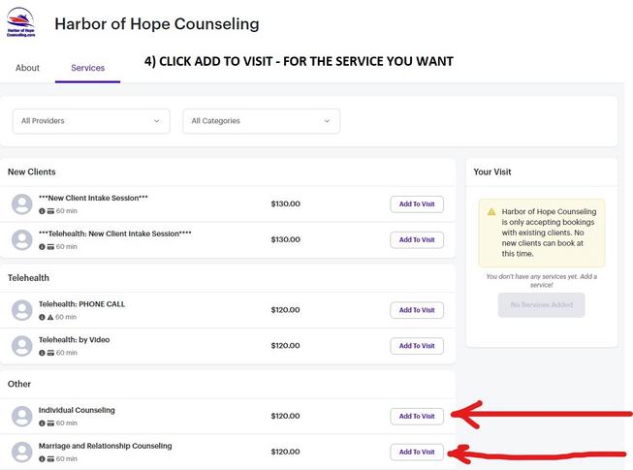The image size is (633, 470).
Task: Click the All Categories chevron arrow
Action: point(327,121)
